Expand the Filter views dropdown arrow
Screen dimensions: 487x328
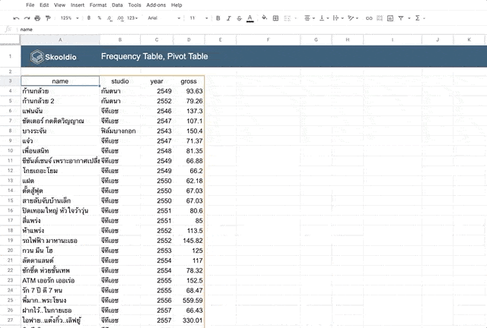click(409, 18)
